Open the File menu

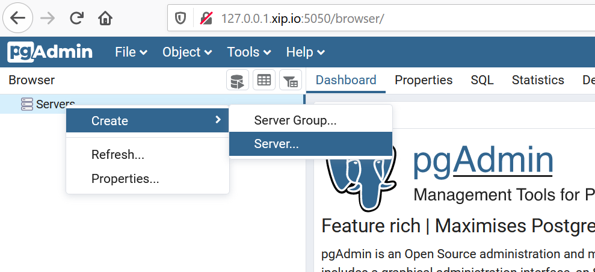(x=131, y=52)
